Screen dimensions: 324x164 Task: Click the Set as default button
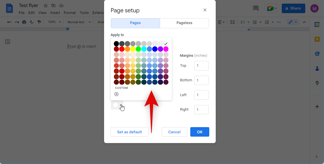[x=129, y=132]
